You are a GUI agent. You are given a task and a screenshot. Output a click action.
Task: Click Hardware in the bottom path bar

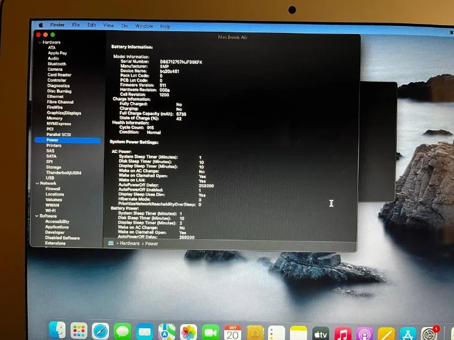tap(129, 243)
